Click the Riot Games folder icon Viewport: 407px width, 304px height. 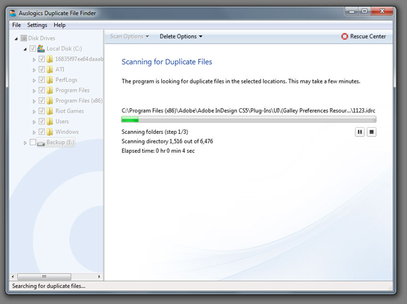[50, 111]
